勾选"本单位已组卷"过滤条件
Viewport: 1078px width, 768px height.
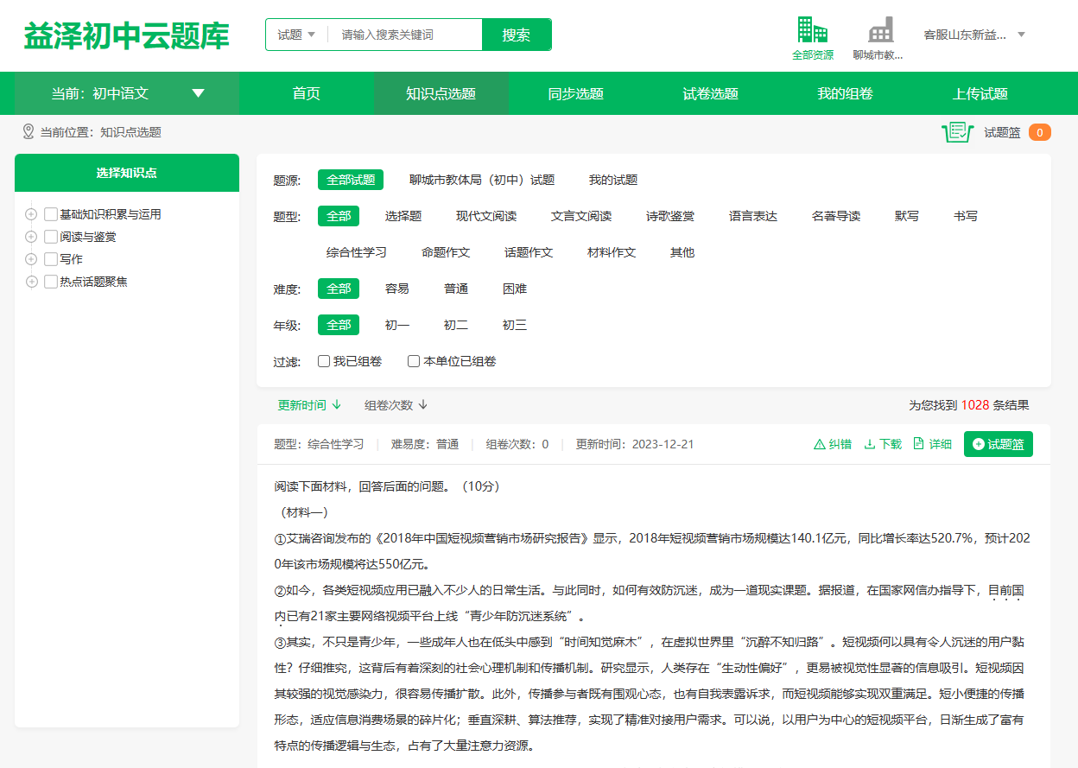[x=414, y=361]
